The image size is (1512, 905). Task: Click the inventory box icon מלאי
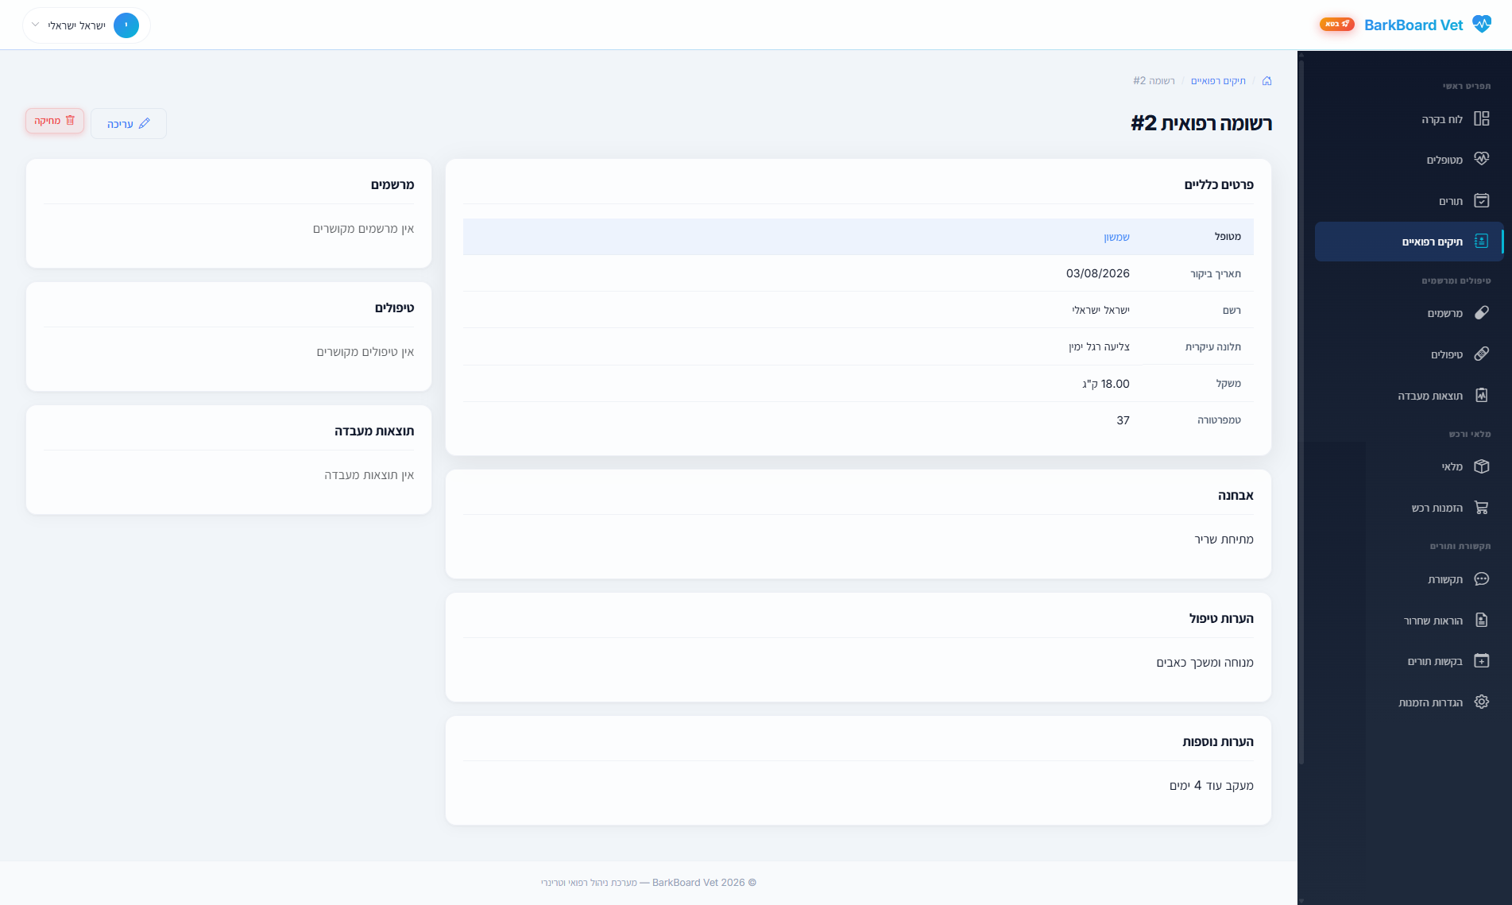point(1481,466)
